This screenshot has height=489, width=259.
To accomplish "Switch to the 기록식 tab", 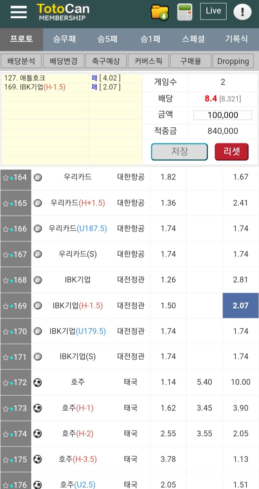I will pos(236,39).
